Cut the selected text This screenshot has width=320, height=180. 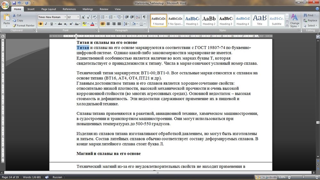pyautogui.click(x=17, y=15)
